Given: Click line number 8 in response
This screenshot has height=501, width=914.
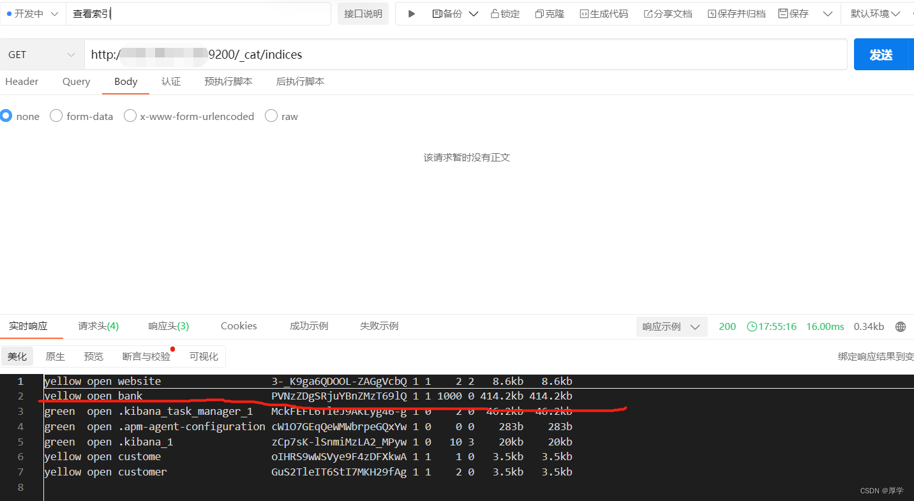Looking at the screenshot, I should click(20, 488).
